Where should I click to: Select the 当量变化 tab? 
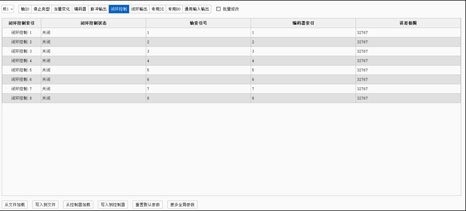pyautogui.click(x=62, y=9)
